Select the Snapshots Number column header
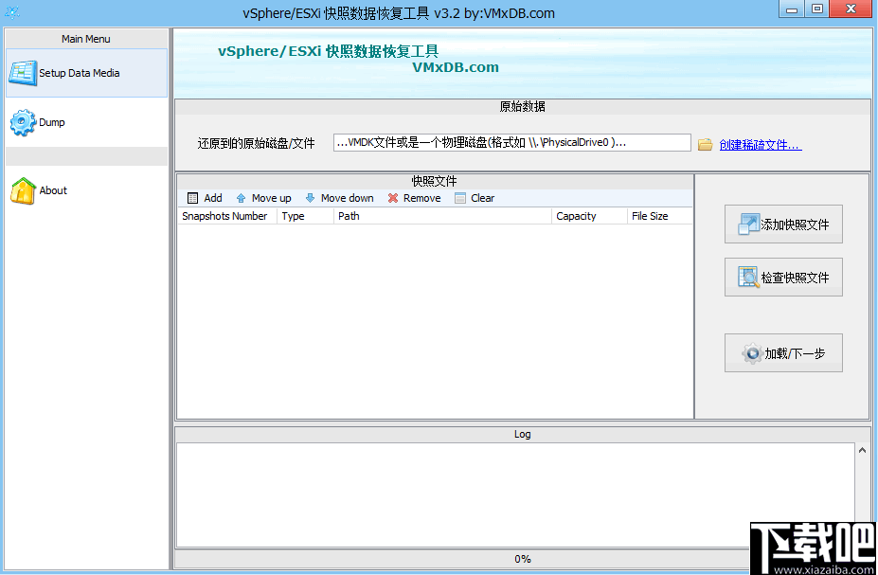This screenshot has height=575, width=878. coord(225,215)
